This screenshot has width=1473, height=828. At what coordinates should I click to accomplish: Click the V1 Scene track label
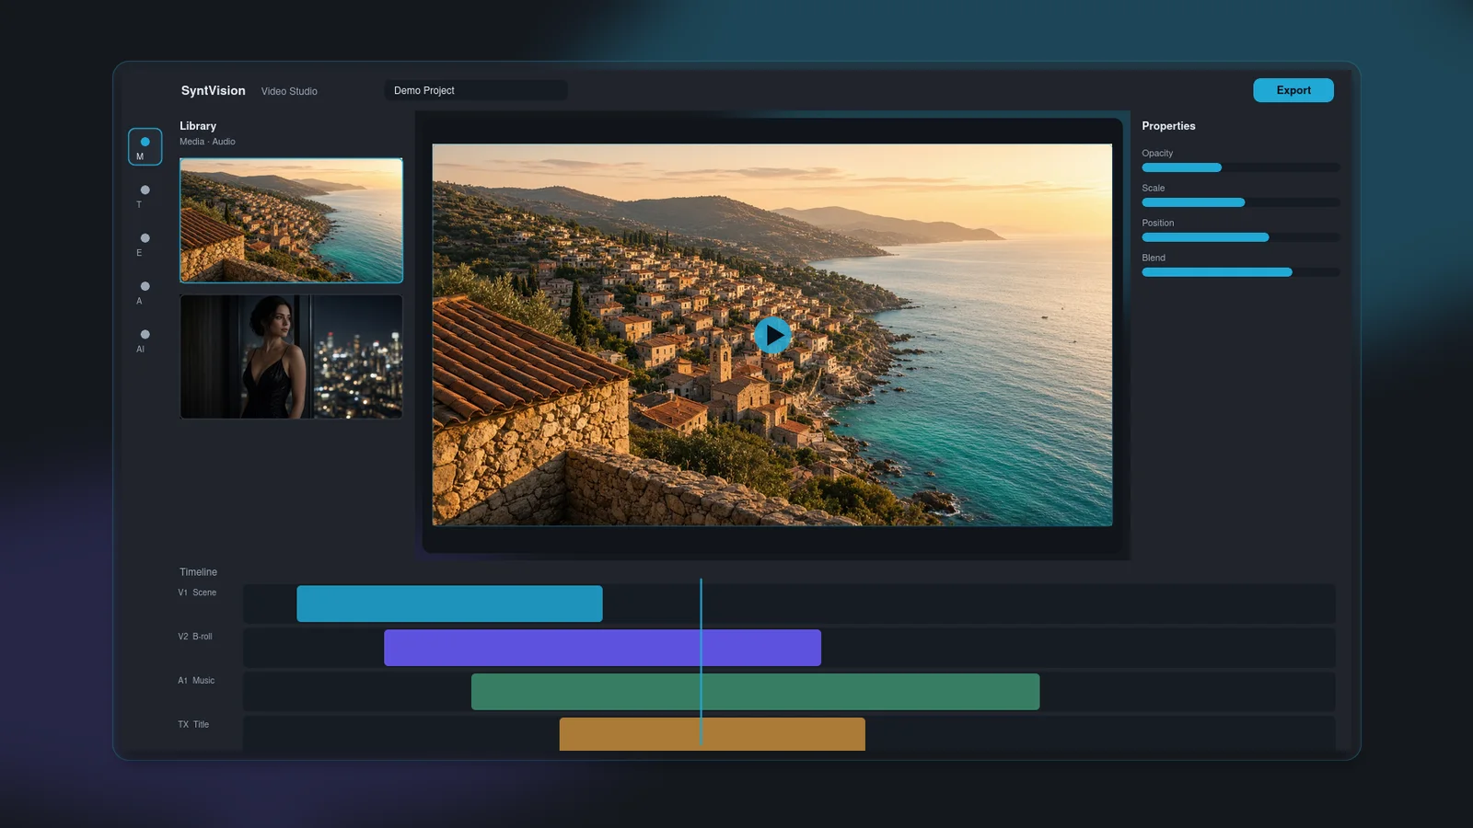[x=197, y=592]
